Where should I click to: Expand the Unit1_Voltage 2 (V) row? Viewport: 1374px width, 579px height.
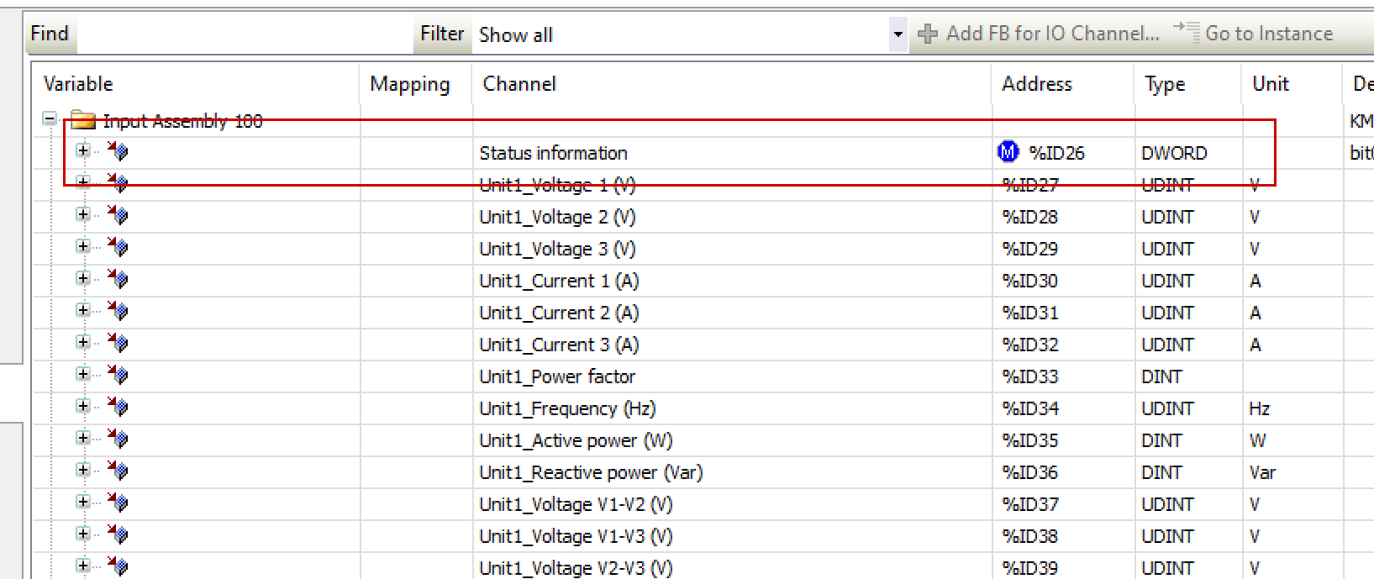click(82, 214)
